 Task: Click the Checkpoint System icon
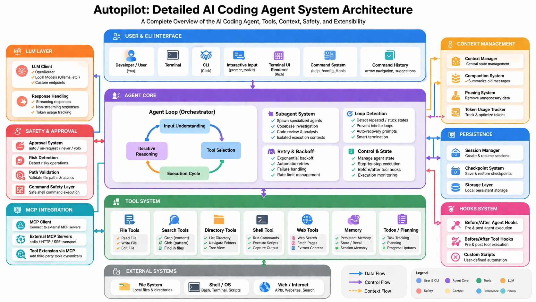tap(455, 171)
